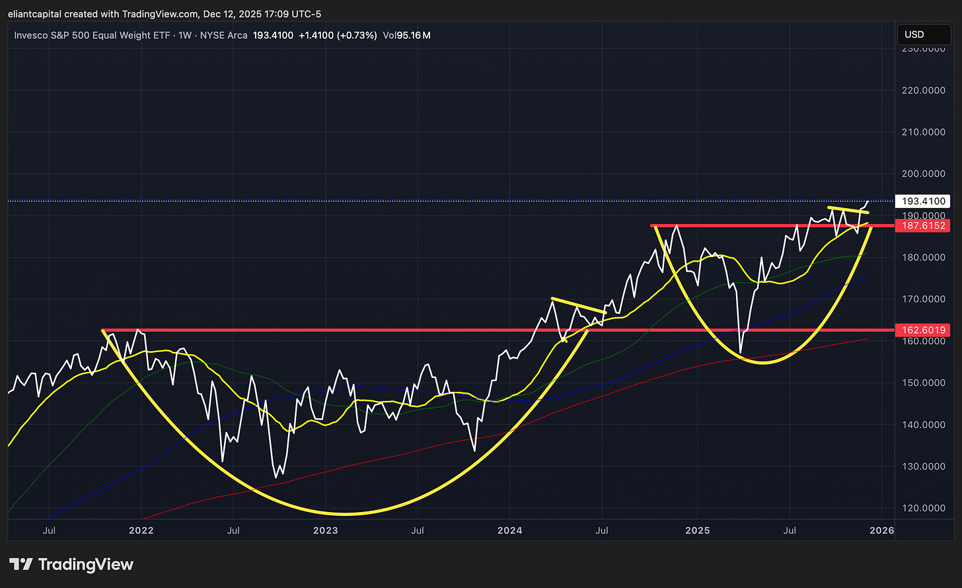Click the 220.0000 price scale label
962x588 pixels.
pyautogui.click(x=924, y=90)
